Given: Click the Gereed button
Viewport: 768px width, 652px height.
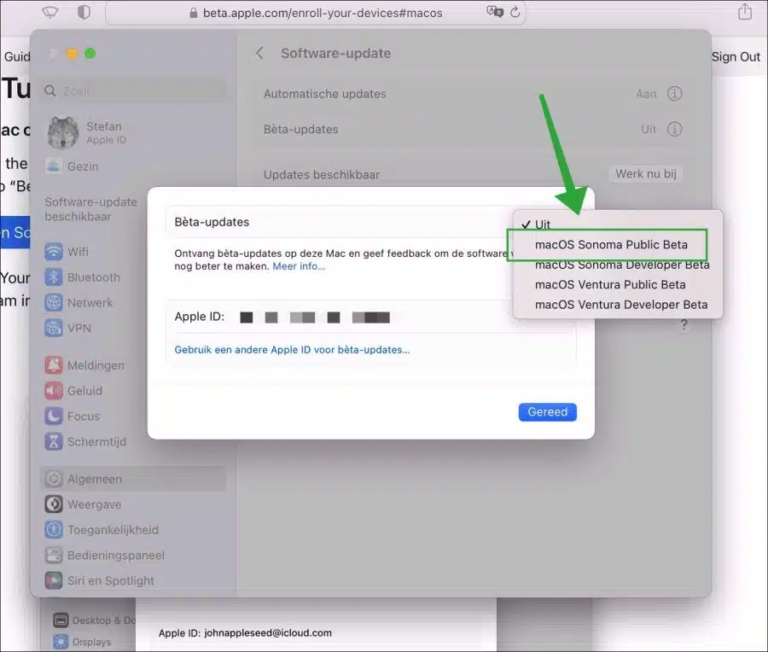Looking at the screenshot, I should [x=547, y=412].
